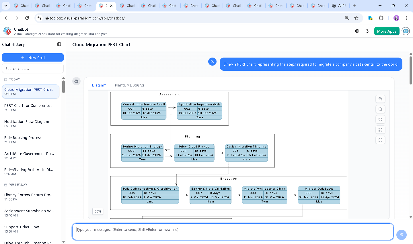Expand the diagram to fullscreen
The height and width of the screenshot is (244, 413).
pos(380,130)
